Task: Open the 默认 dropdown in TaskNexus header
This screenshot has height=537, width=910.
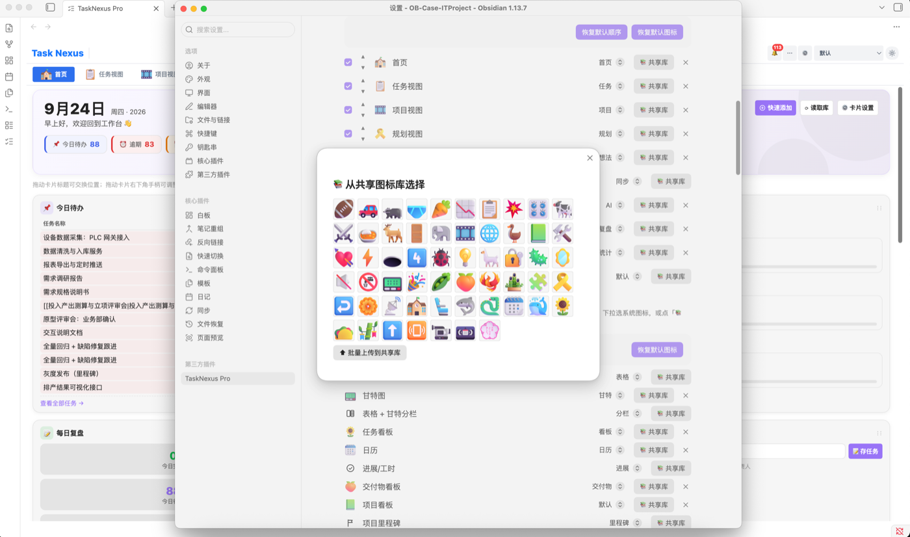Action: click(x=849, y=53)
